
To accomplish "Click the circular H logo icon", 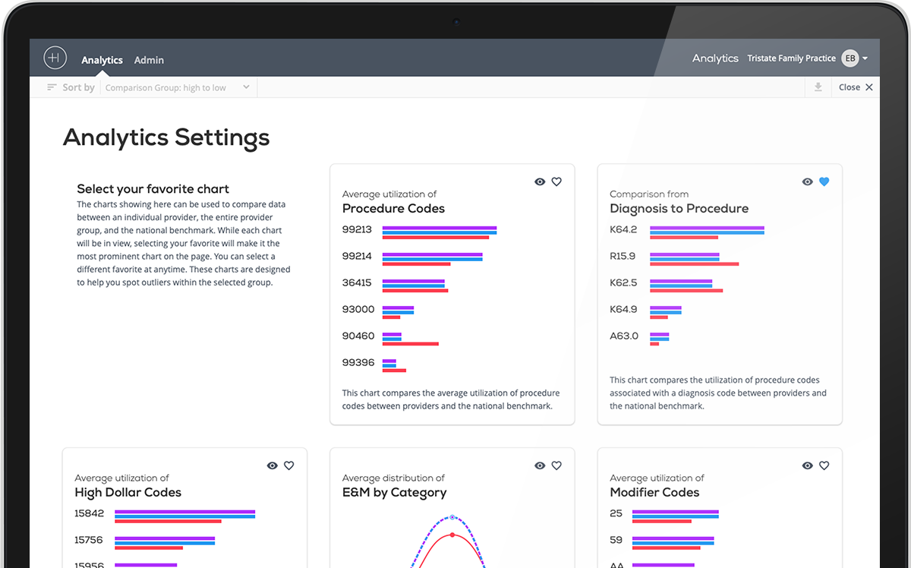I will pos(55,58).
